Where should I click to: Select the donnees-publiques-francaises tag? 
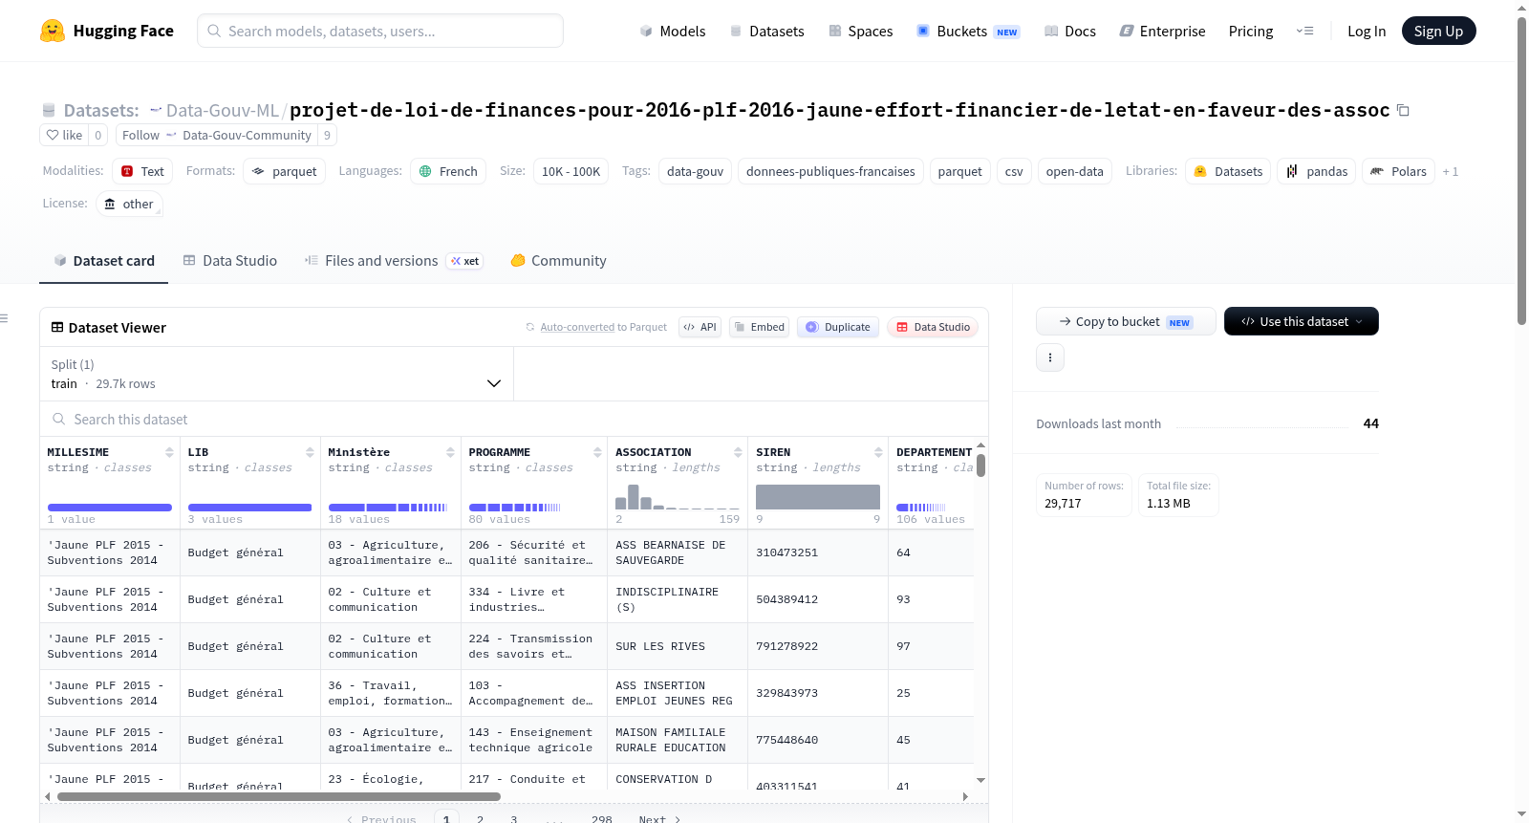pos(830,171)
